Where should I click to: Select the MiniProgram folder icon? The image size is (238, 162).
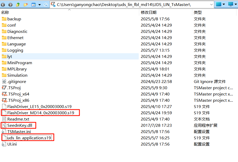coord(4,63)
